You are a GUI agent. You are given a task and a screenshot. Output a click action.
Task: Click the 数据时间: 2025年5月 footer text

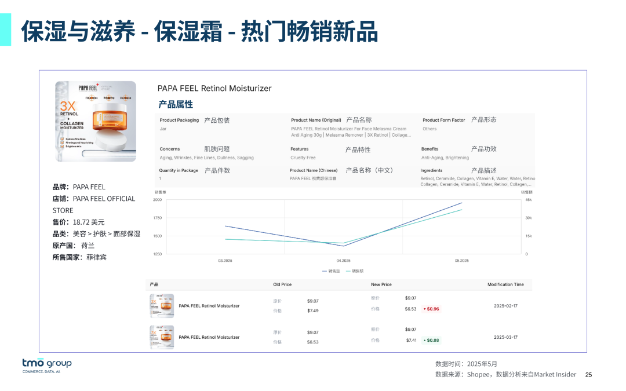point(466,364)
